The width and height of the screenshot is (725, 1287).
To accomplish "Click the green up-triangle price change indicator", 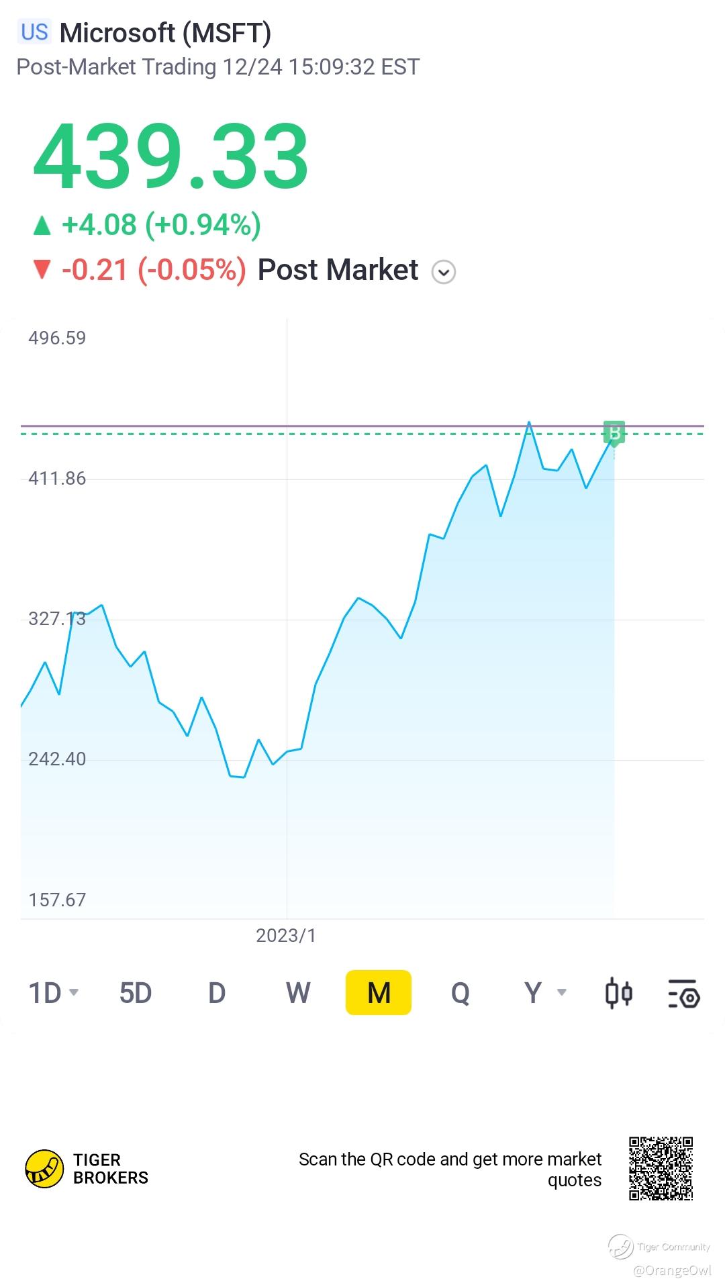I will (x=42, y=226).
